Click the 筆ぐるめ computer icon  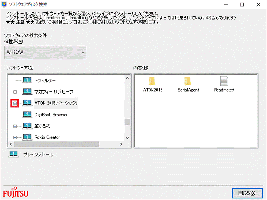click(27, 126)
